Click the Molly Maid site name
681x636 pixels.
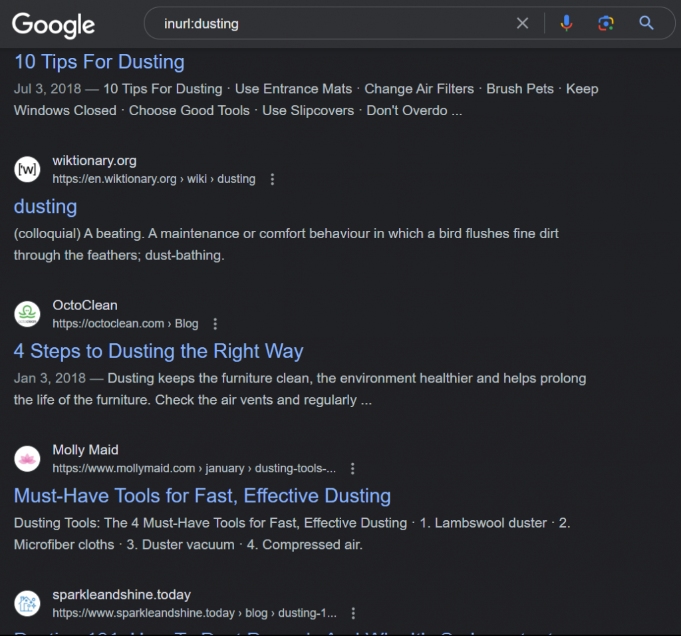pos(86,450)
